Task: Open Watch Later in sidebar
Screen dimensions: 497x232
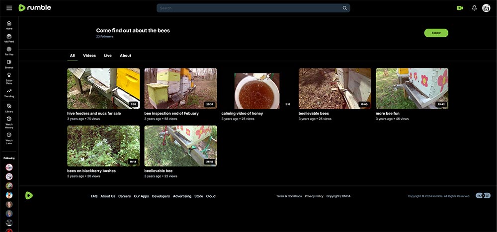Action: click(9, 139)
